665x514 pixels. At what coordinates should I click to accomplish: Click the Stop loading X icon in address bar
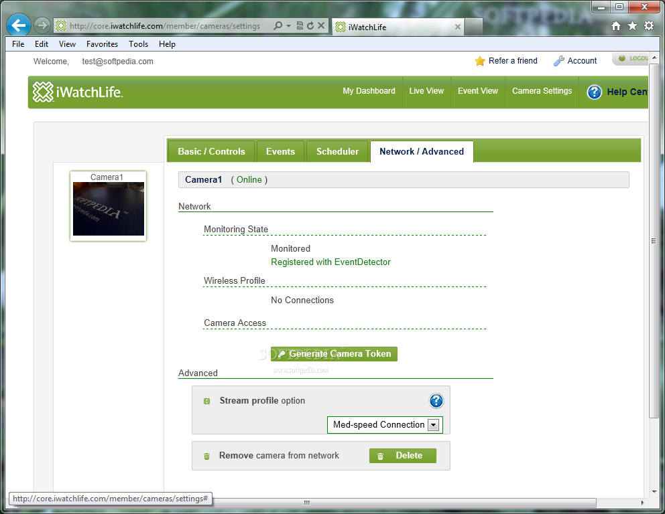click(x=321, y=26)
